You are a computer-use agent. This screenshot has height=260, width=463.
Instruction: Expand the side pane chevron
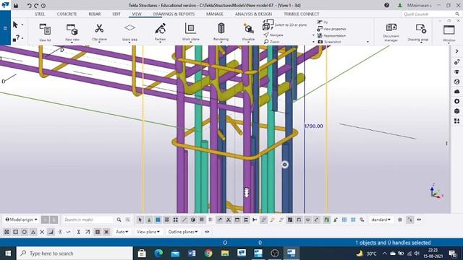456,51
